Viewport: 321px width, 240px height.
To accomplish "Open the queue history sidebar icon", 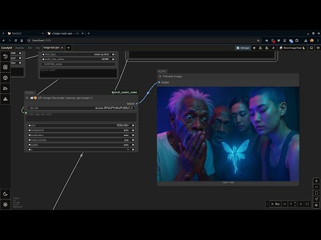I will [x=5, y=57].
